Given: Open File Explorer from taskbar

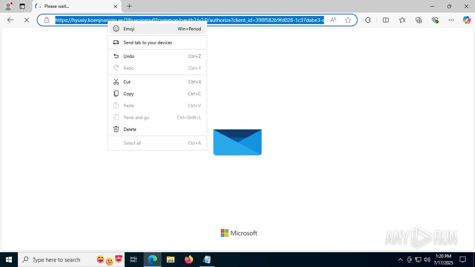Looking at the screenshot, I should click(171, 260).
